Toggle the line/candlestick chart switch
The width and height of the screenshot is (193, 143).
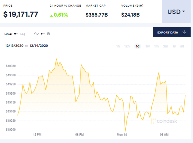pos(42,34)
